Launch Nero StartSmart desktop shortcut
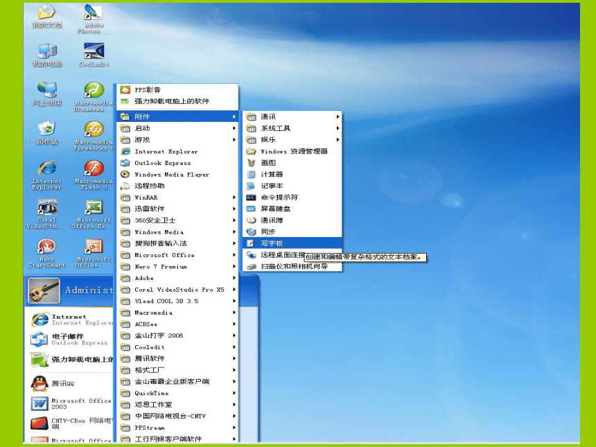This screenshot has width=596, height=447. click(x=46, y=253)
